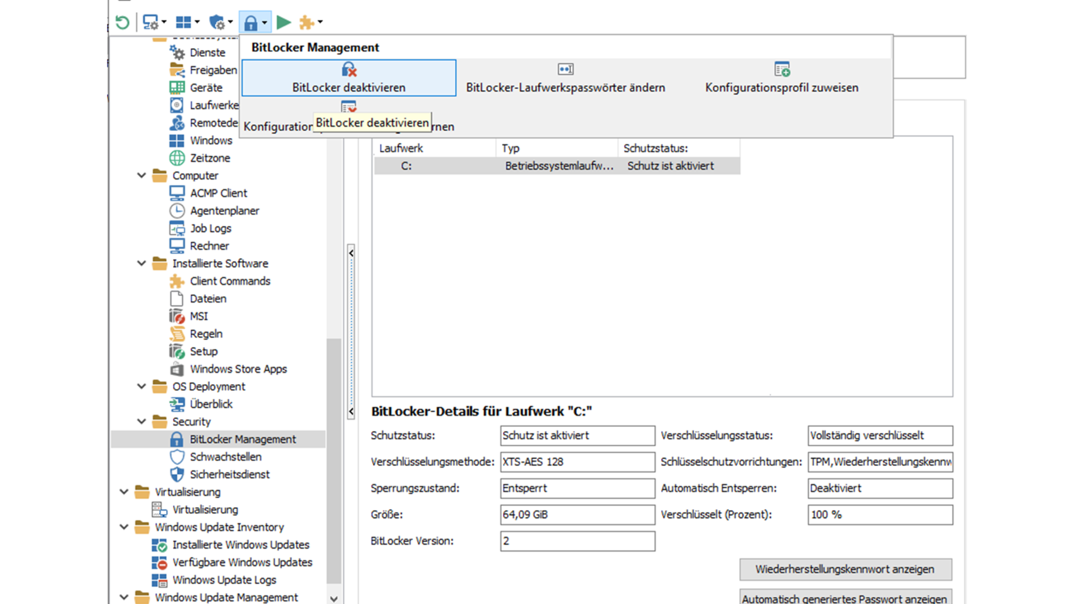
Task: Click the green play run icon
Action: click(284, 22)
